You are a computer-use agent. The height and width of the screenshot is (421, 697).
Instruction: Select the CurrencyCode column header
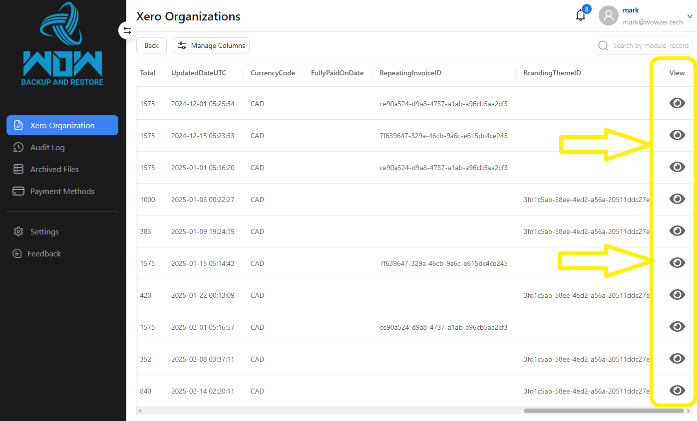tap(273, 73)
